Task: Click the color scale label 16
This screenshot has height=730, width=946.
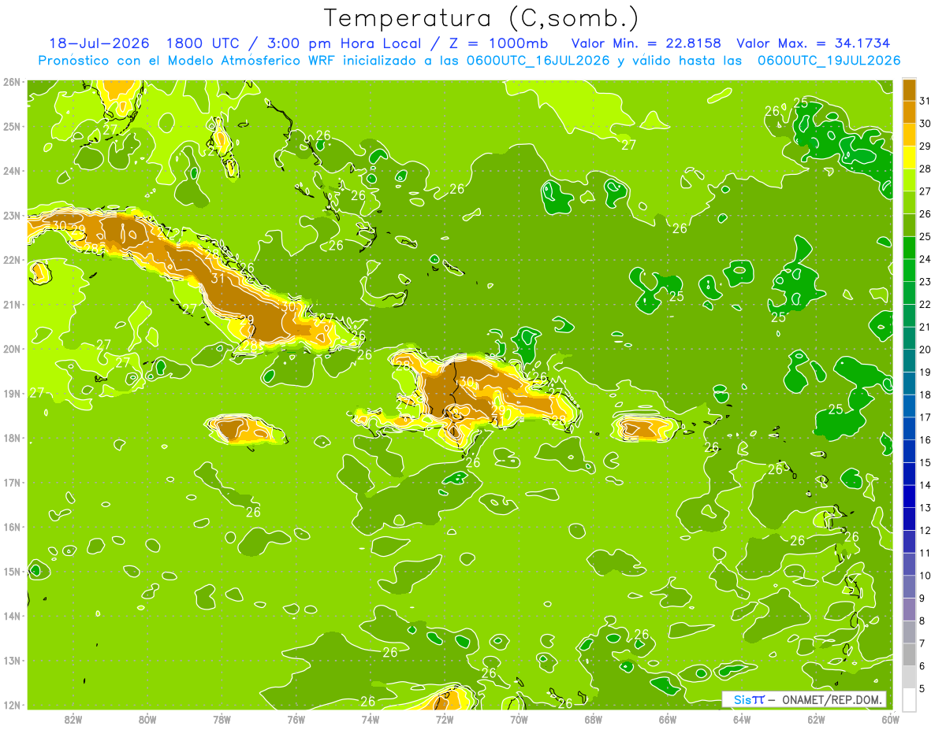Action: (x=926, y=439)
